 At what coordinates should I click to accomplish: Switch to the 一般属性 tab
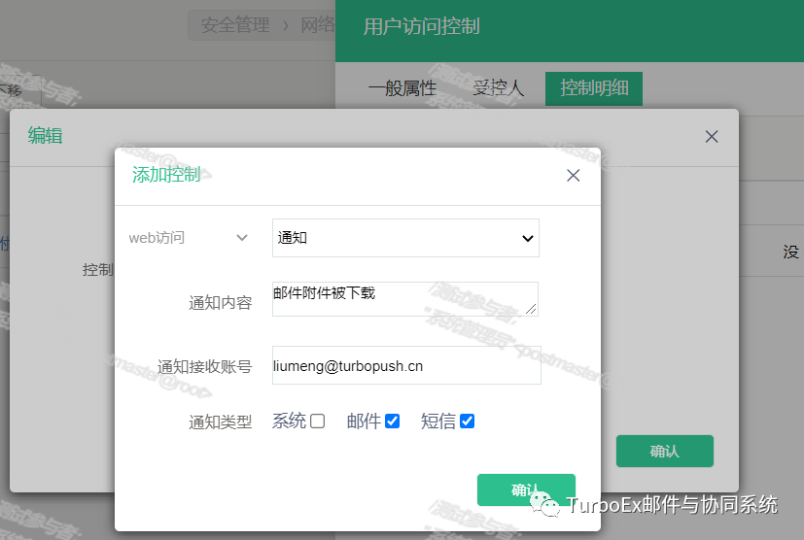tap(402, 88)
